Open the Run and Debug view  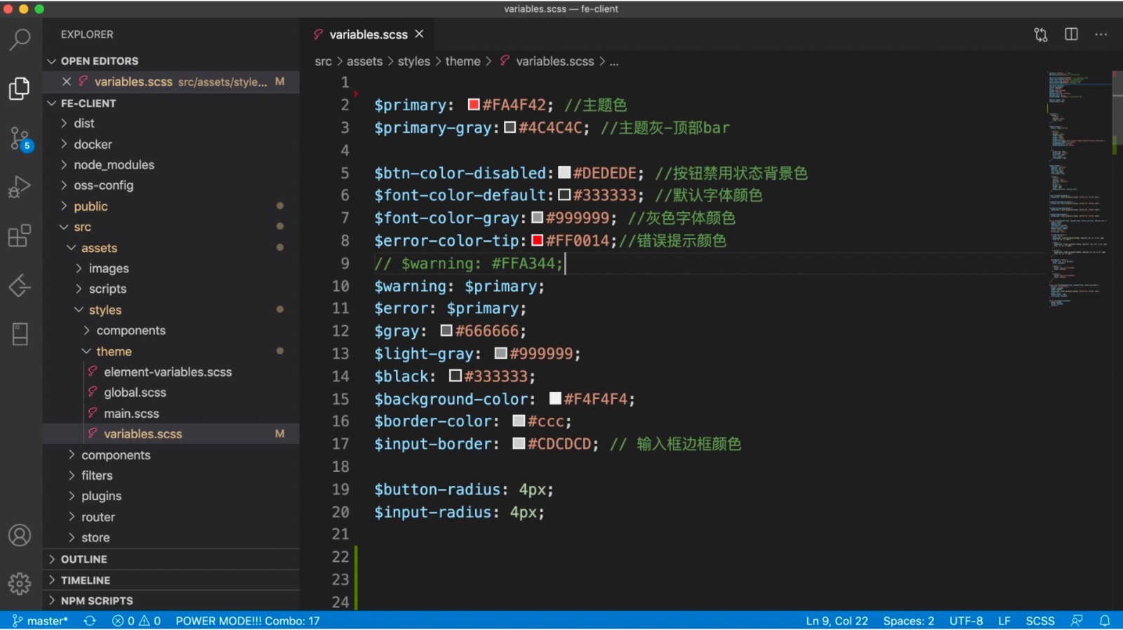[x=20, y=187]
